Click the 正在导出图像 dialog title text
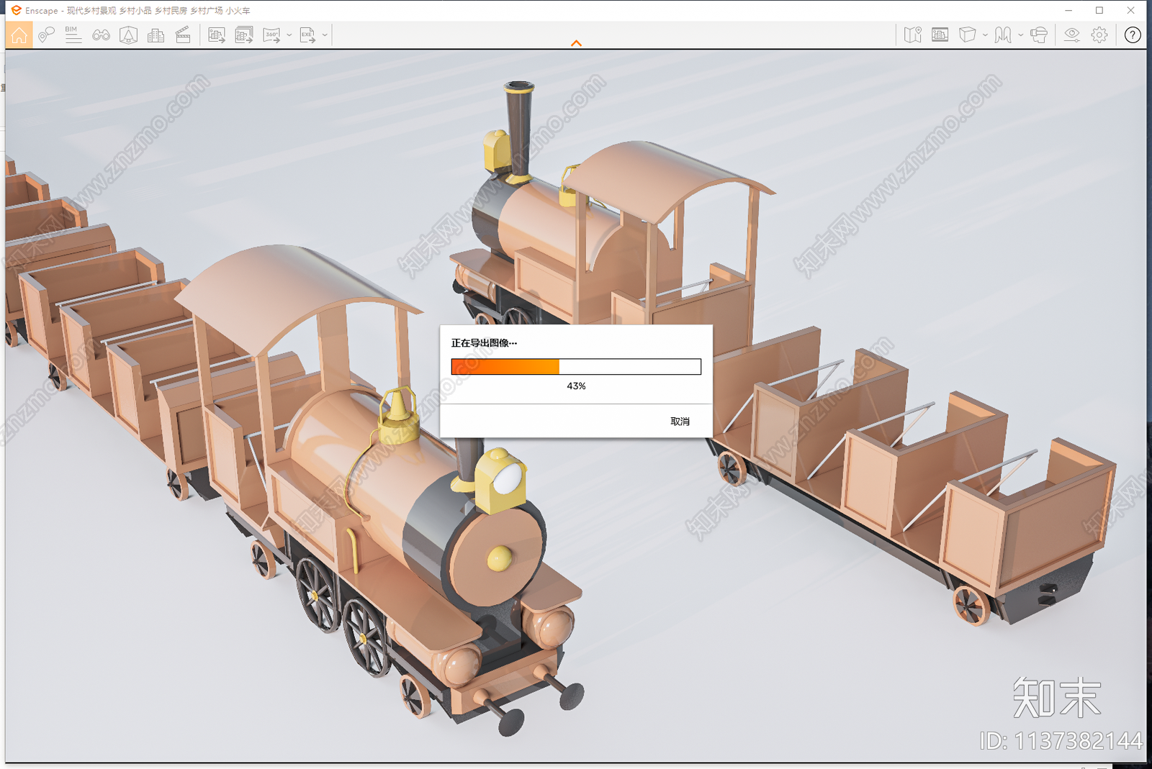 click(484, 343)
